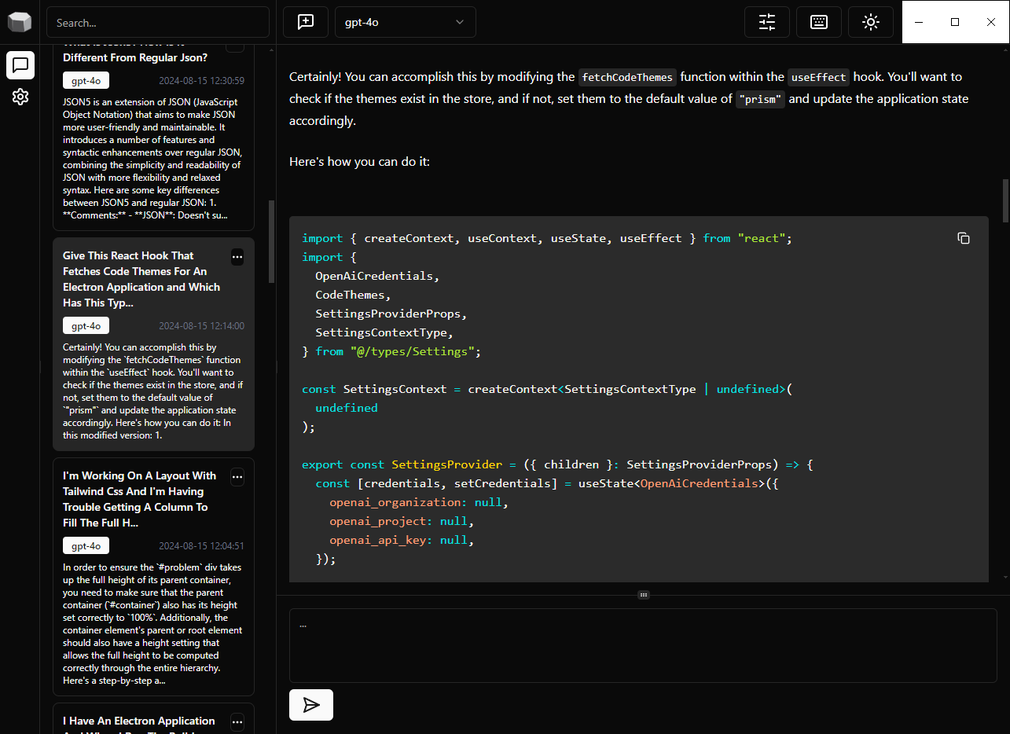The width and height of the screenshot is (1010, 734).
Task: Expand the gpt-4o model dropdown
Action: (406, 22)
